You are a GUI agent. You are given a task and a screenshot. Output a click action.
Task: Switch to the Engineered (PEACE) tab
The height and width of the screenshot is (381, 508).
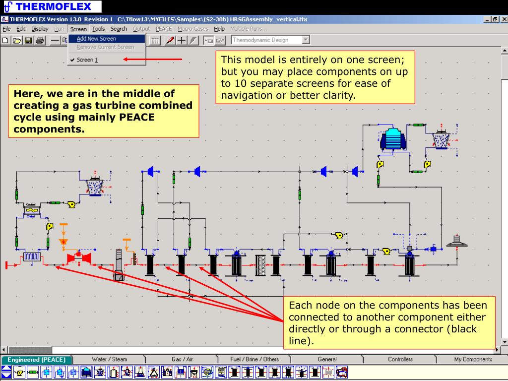[x=37, y=360]
